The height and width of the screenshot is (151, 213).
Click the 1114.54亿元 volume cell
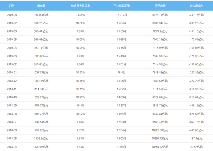(41, 89)
